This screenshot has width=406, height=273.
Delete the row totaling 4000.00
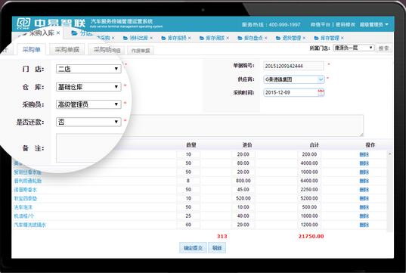click(364, 163)
